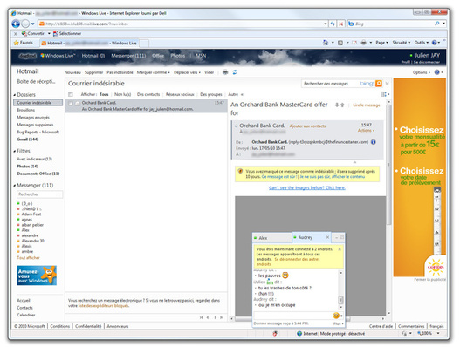Viewport: 460px width, 347px height.
Task: Close the Audrey chat tab
Action: [x=327, y=237]
